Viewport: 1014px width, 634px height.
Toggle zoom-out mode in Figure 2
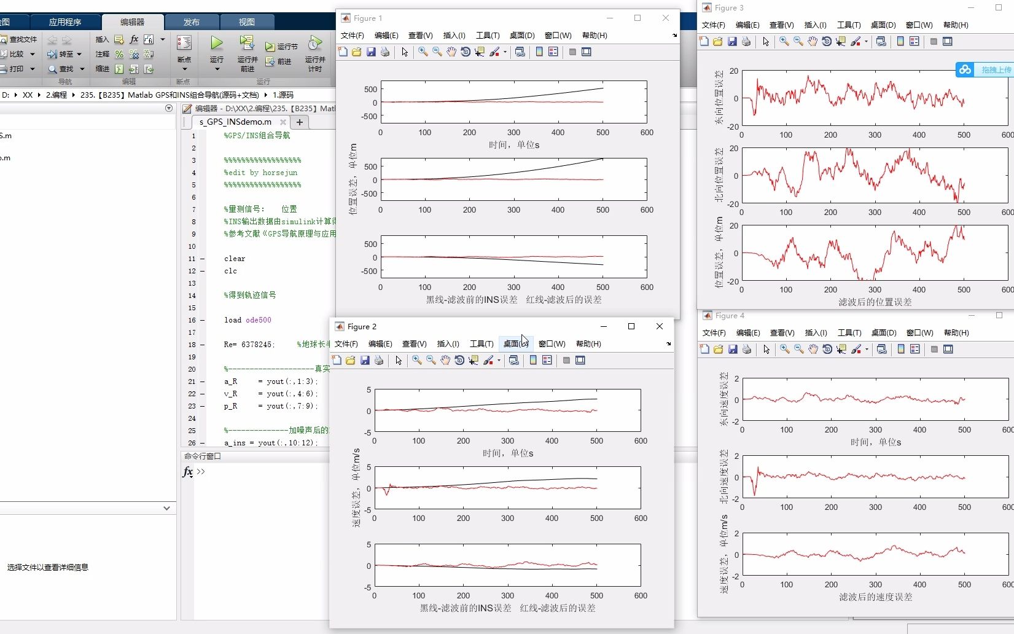click(x=431, y=361)
